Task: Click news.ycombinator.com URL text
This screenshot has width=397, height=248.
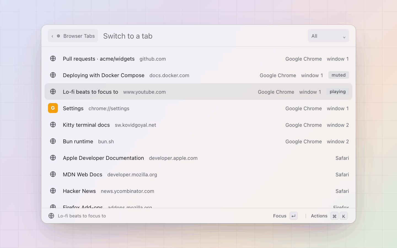Action: (127, 191)
